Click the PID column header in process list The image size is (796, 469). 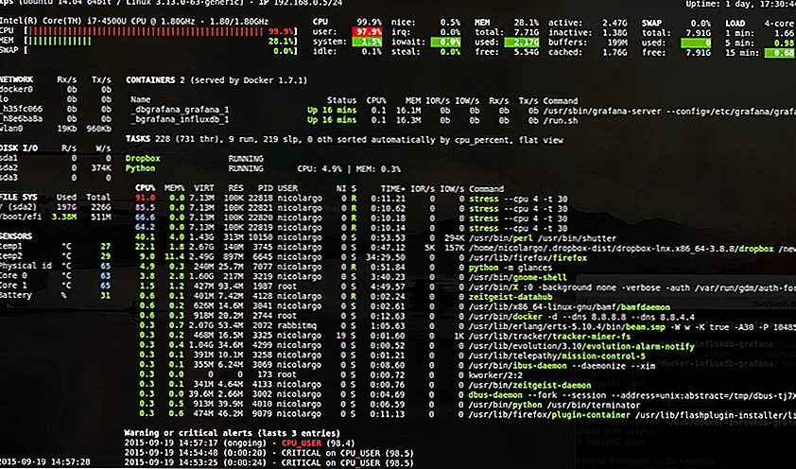click(265, 188)
